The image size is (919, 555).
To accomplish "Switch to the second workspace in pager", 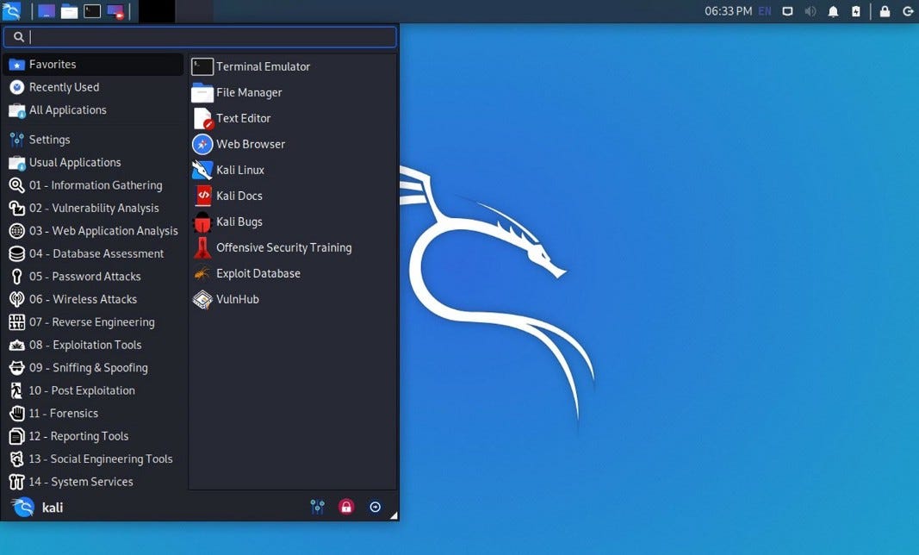I will [194, 11].
